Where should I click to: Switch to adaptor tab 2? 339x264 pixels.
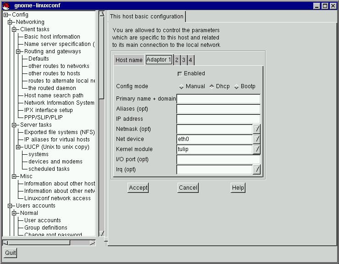click(x=177, y=60)
